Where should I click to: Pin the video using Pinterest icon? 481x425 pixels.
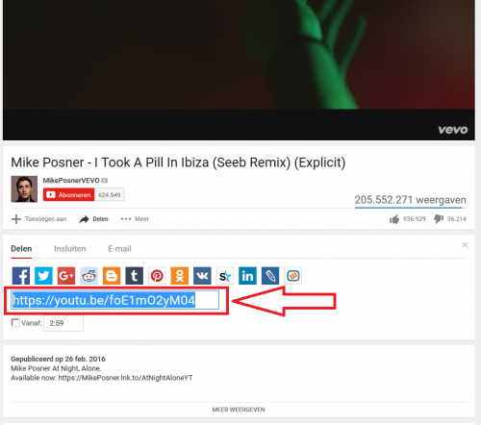point(157,276)
